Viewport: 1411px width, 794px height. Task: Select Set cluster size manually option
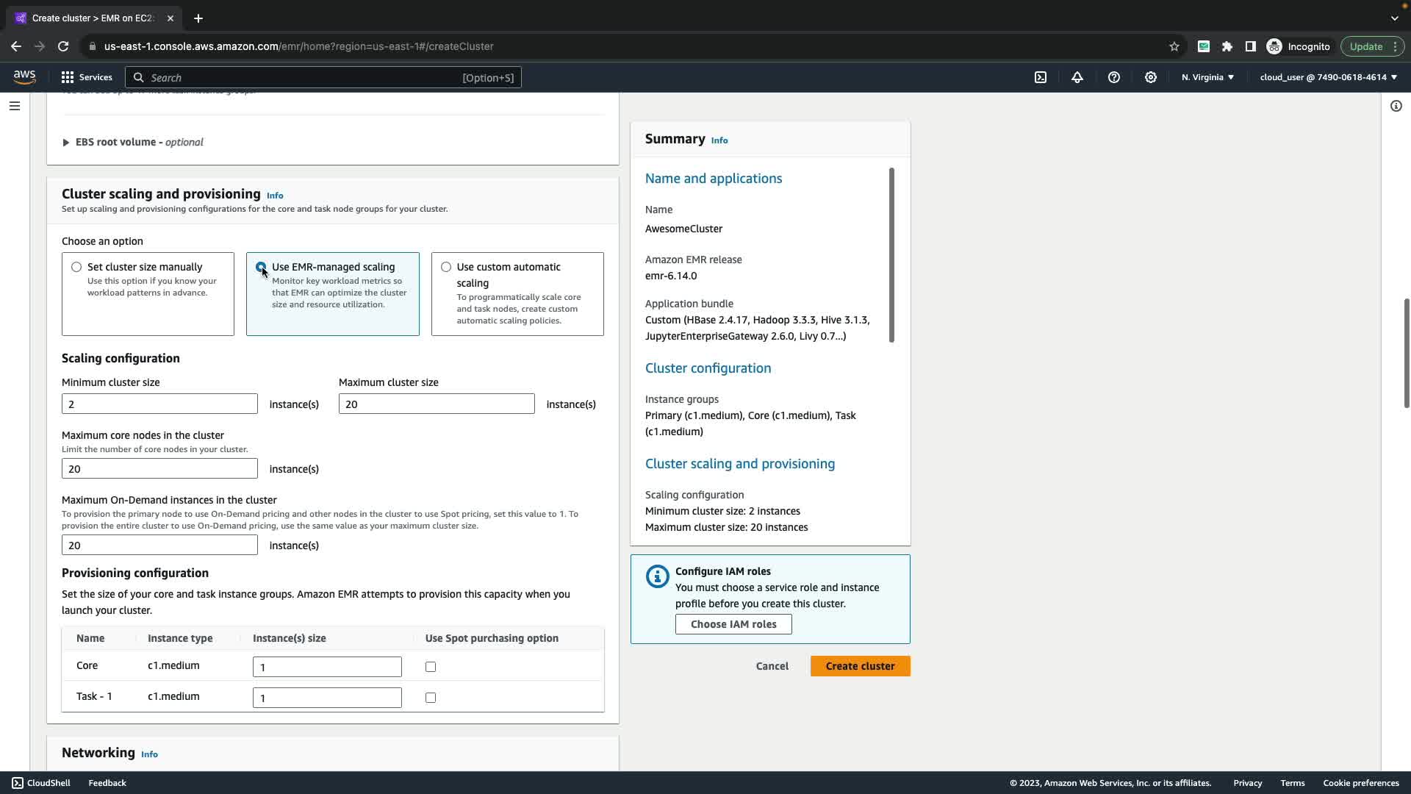click(76, 267)
